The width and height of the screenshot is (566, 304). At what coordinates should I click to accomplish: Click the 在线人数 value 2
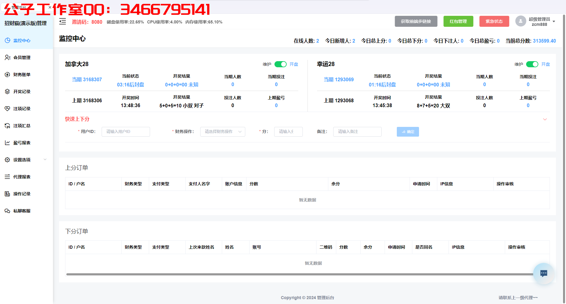click(318, 41)
